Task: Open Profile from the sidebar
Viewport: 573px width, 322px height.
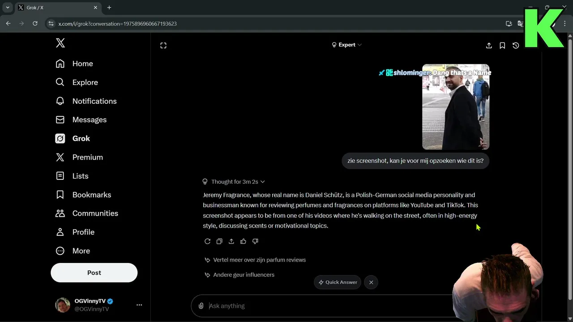Action: click(75, 232)
